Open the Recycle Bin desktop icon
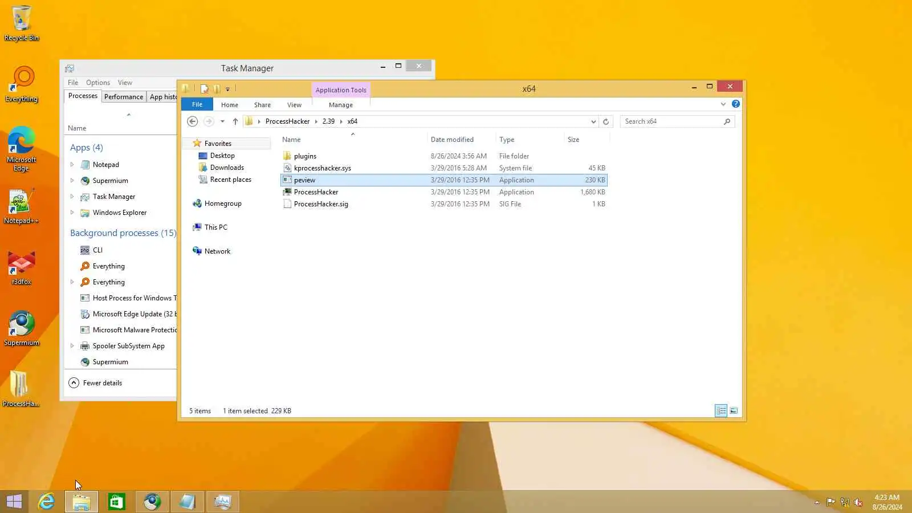The image size is (912, 513). pyautogui.click(x=22, y=23)
